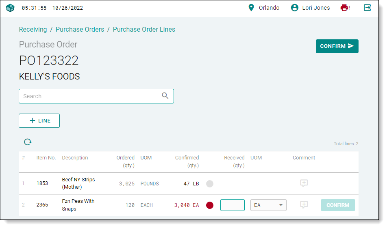Image resolution: width=387 pixels, height=228 pixels.
Task: Click the + LINE button
Action: click(x=39, y=121)
